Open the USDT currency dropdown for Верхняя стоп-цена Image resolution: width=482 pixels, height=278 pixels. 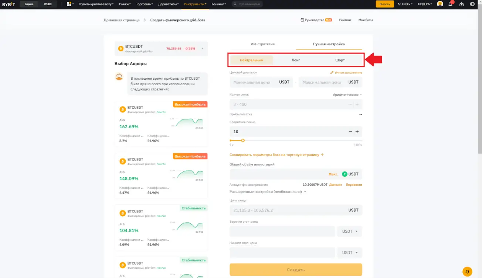[349, 231]
